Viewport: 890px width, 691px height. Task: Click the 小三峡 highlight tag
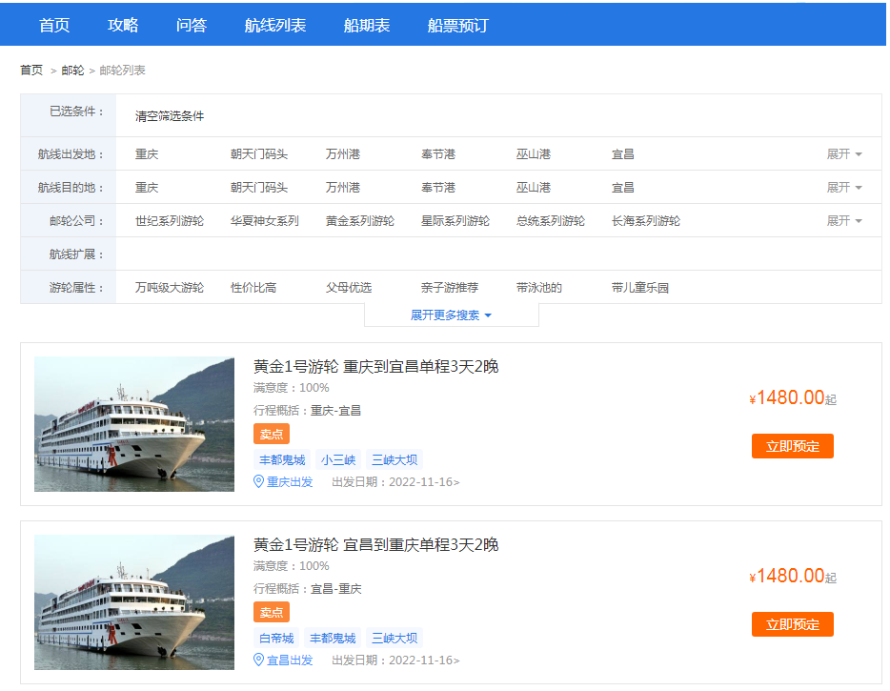[338, 459]
